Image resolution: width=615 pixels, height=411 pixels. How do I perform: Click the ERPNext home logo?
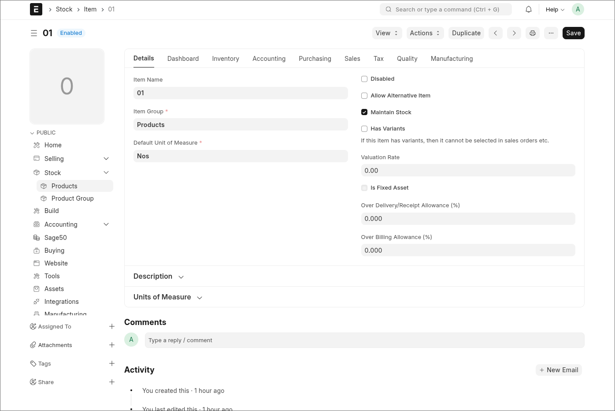click(36, 9)
